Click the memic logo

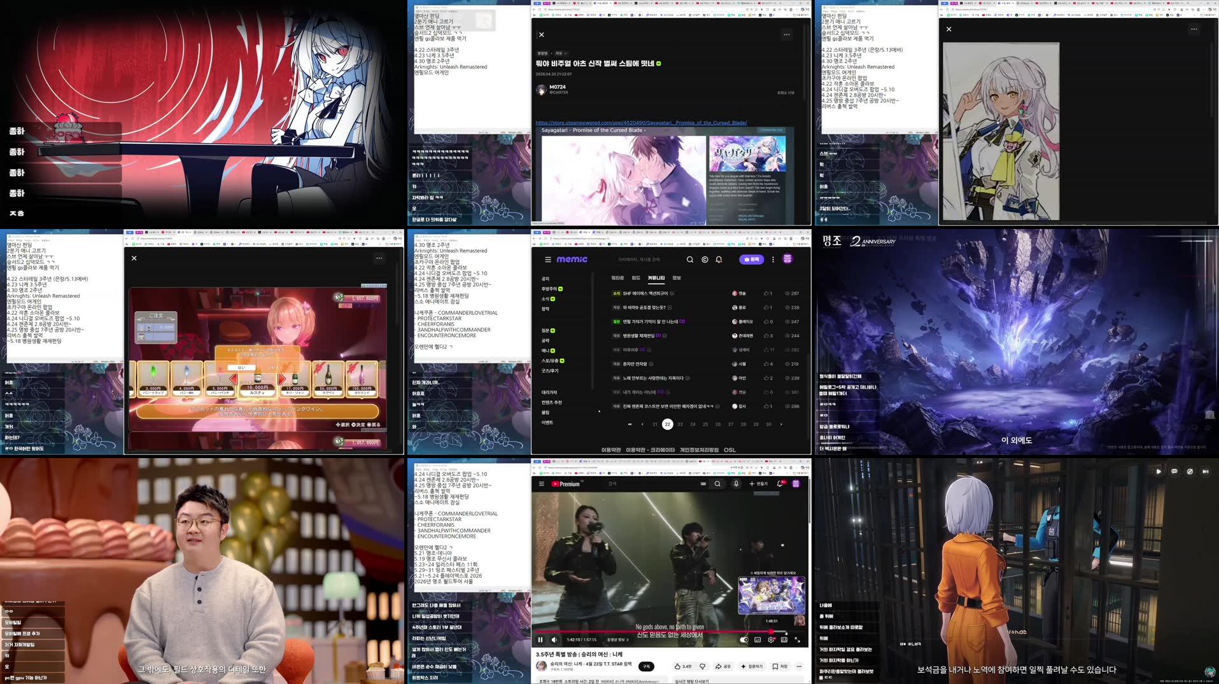point(572,260)
